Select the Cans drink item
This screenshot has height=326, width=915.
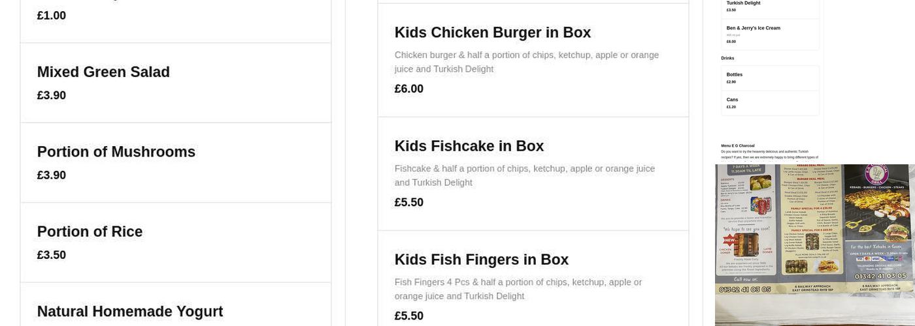[732, 100]
